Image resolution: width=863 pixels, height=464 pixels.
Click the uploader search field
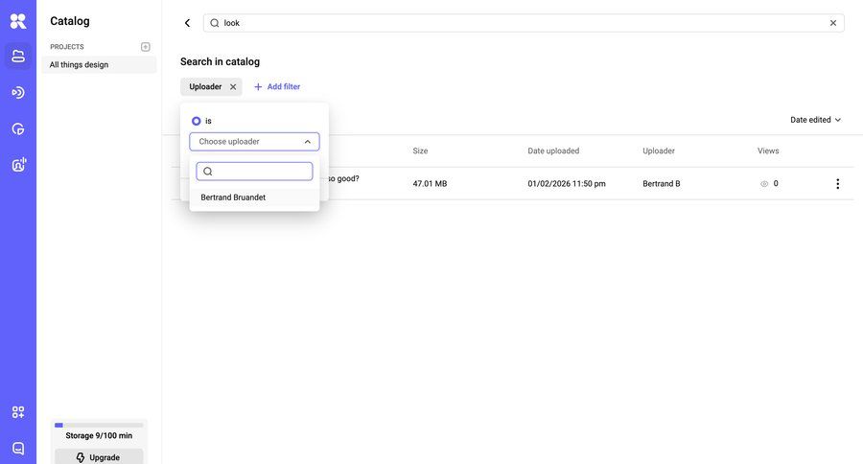point(254,172)
